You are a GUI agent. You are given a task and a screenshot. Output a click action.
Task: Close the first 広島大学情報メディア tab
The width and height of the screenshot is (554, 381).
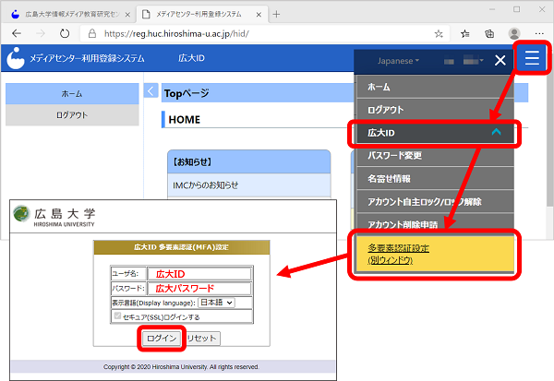click(127, 15)
